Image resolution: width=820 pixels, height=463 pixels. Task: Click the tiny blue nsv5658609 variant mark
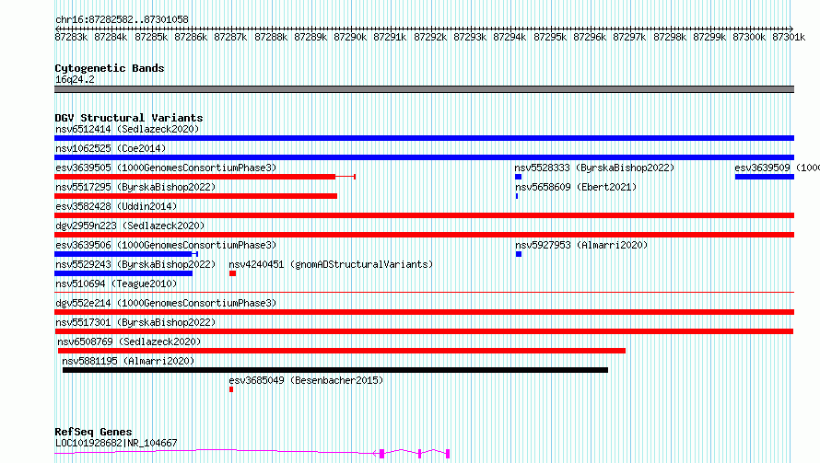[517, 196]
